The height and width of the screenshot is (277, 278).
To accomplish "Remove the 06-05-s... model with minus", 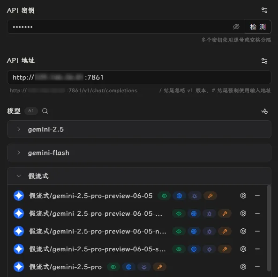I will pos(257,249).
